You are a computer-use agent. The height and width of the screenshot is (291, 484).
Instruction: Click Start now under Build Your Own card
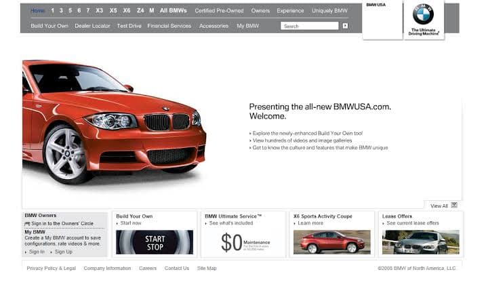pyautogui.click(x=131, y=223)
